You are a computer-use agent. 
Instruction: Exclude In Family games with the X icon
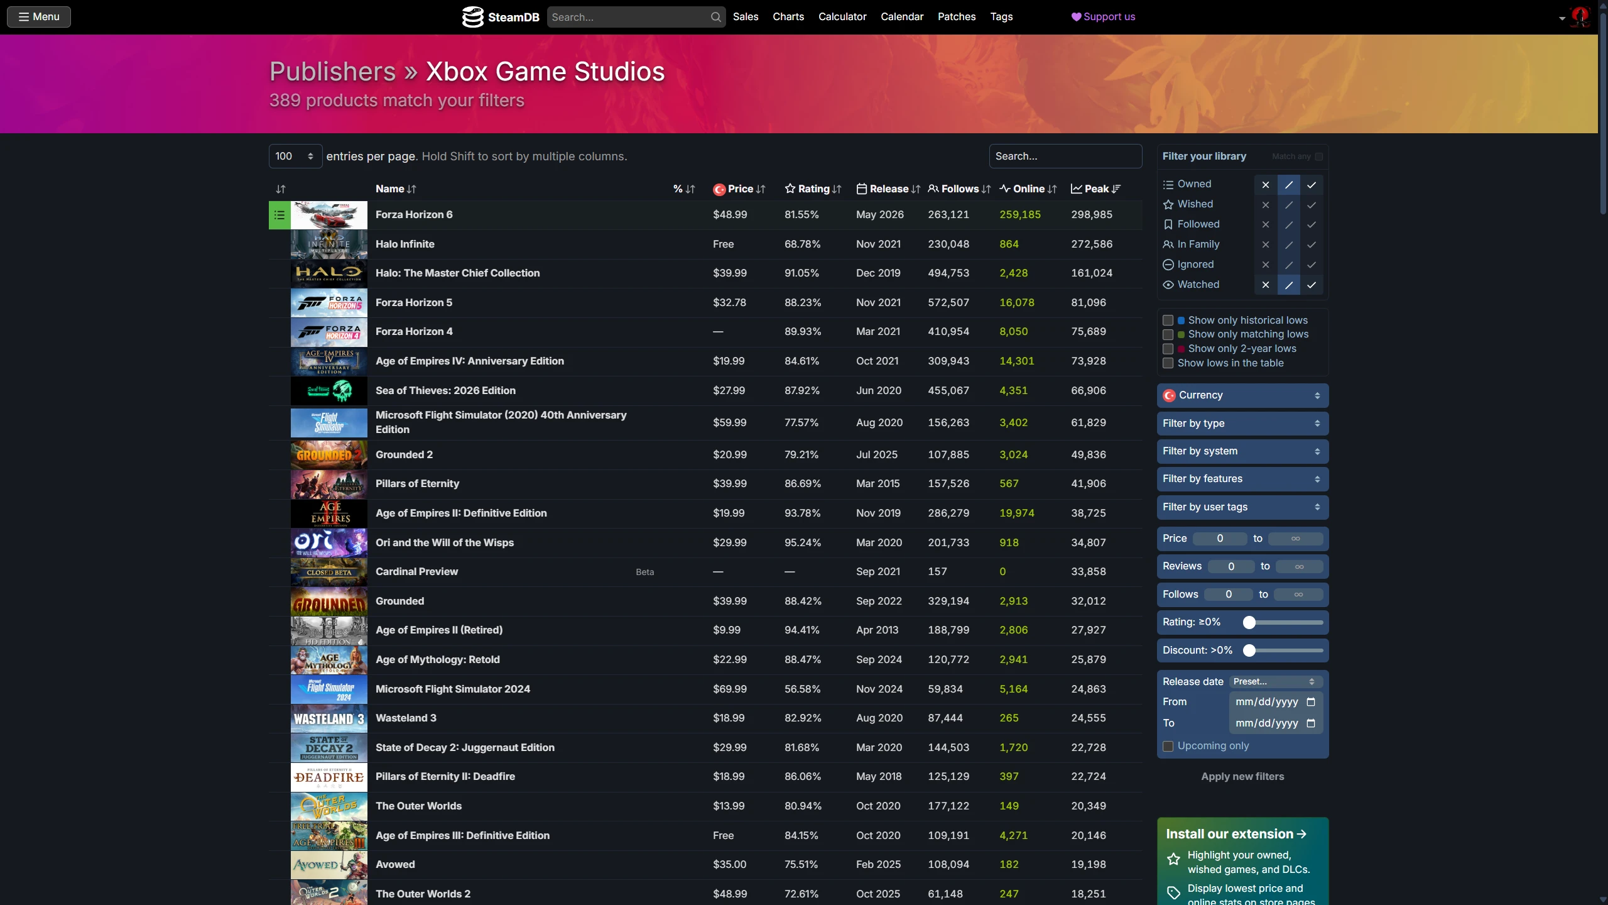[x=1266, y=245]
